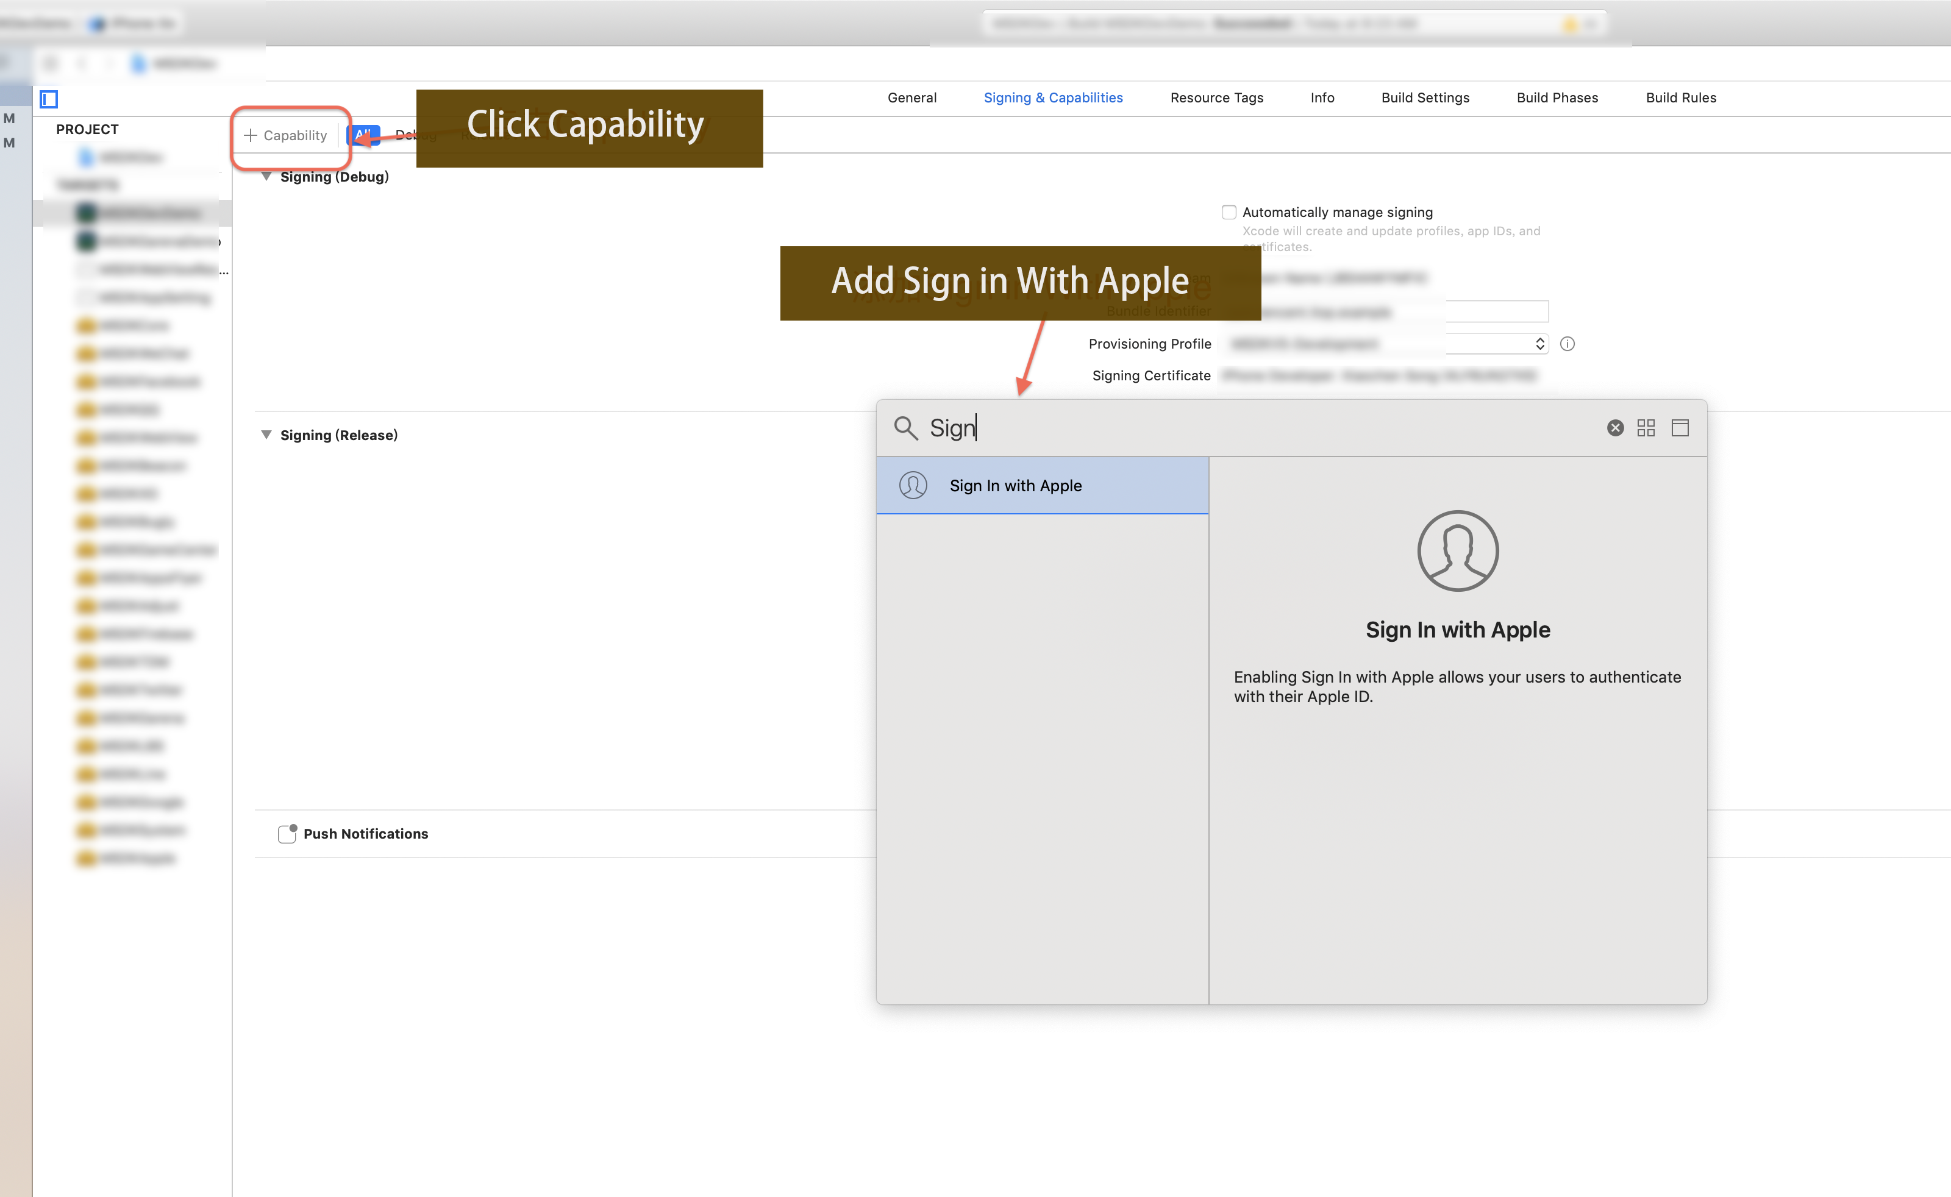
Task: Switch to grid view in capability picker
Action: tap(1646, 428)
